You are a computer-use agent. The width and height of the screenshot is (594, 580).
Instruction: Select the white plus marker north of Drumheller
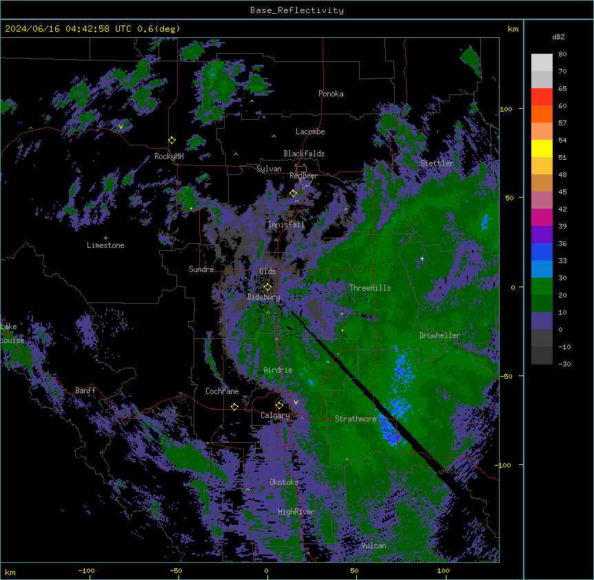click(422, 259)
